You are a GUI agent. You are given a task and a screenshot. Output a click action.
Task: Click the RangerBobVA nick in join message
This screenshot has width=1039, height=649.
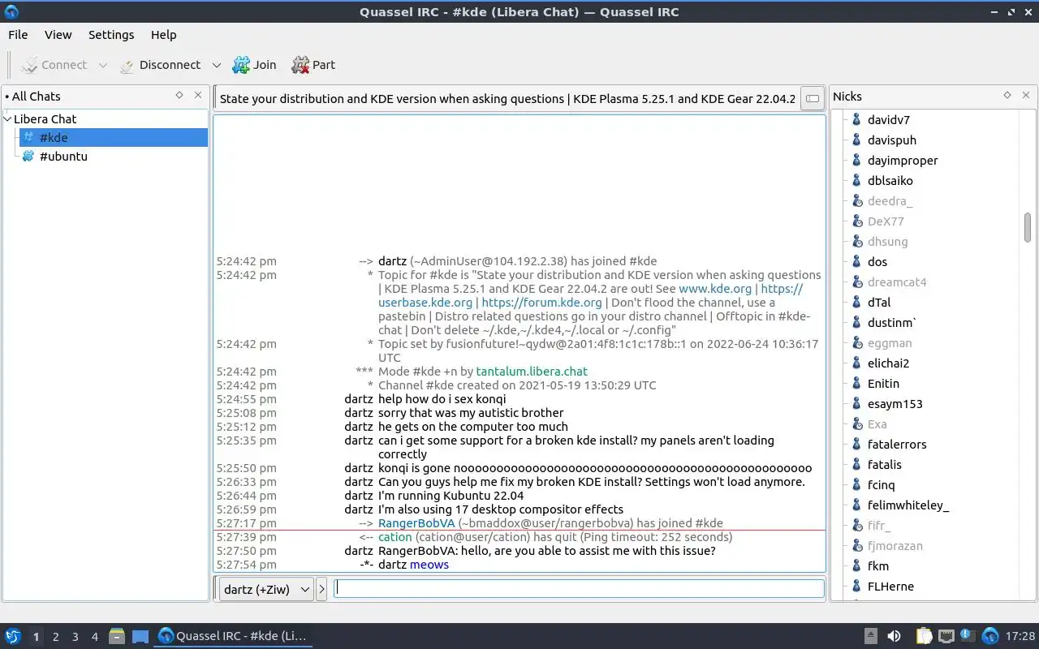click(x=416, y=523)
